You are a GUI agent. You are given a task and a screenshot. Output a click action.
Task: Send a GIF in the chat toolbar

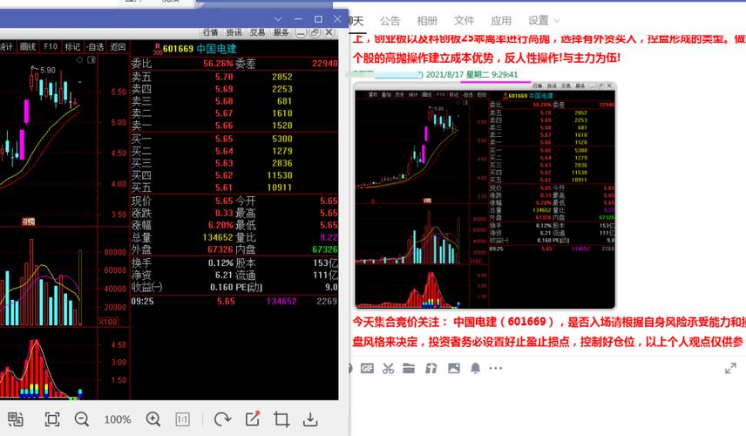(367, 368)
